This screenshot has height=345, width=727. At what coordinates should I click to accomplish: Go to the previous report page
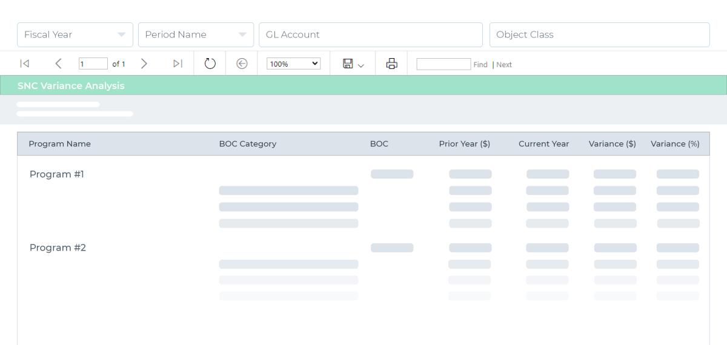click(58, 64)
